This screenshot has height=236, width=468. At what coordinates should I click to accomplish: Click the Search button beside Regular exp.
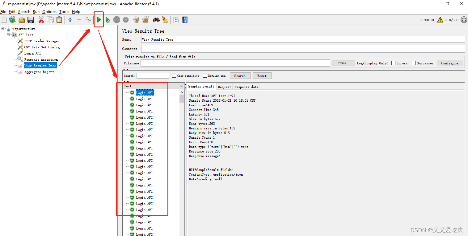[240, 76]
